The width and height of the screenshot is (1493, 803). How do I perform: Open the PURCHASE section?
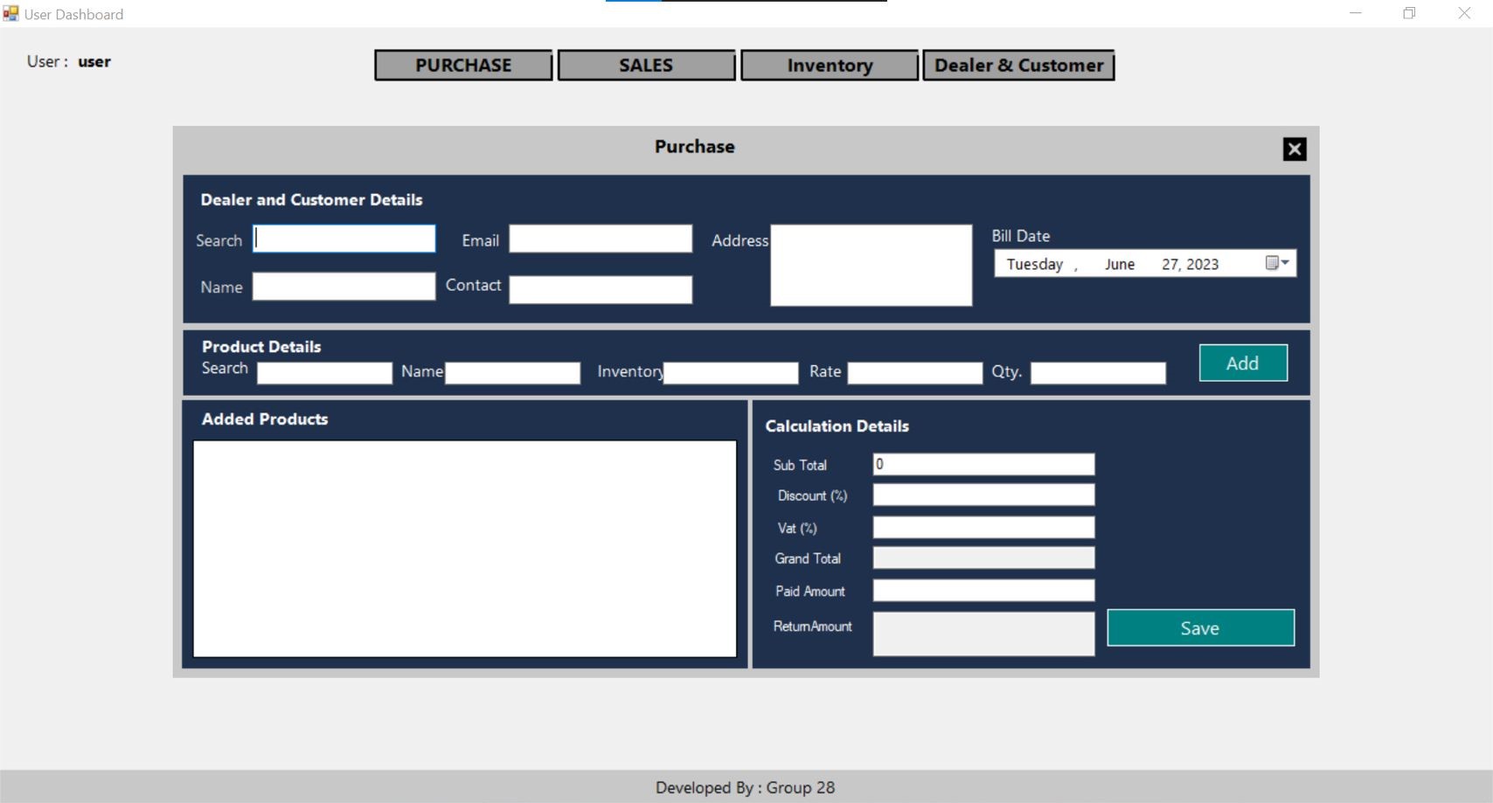tap(462, 66)
